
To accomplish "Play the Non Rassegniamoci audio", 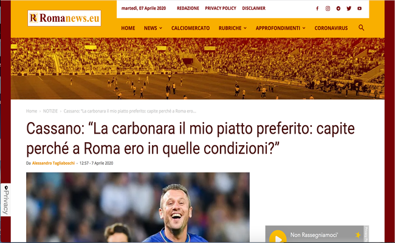I will pyautogui.click(x=278, y=238).
